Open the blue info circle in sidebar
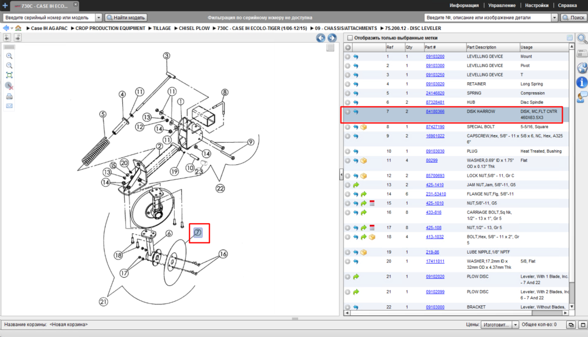Viewport: 588px width, 337px height. pos(582,82)
